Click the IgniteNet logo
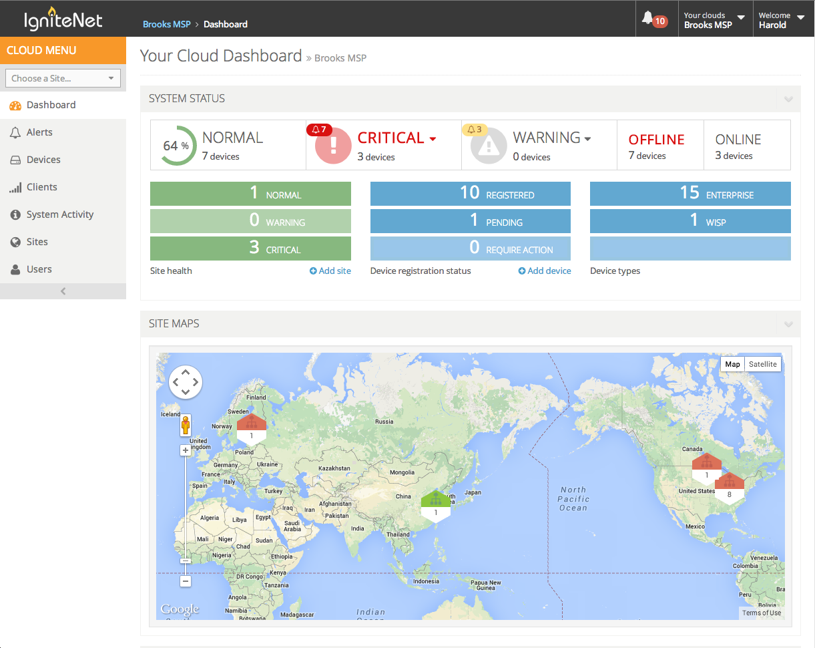This screenshot has width=815, height=648. pyautogui.click(x=61, y=19)
